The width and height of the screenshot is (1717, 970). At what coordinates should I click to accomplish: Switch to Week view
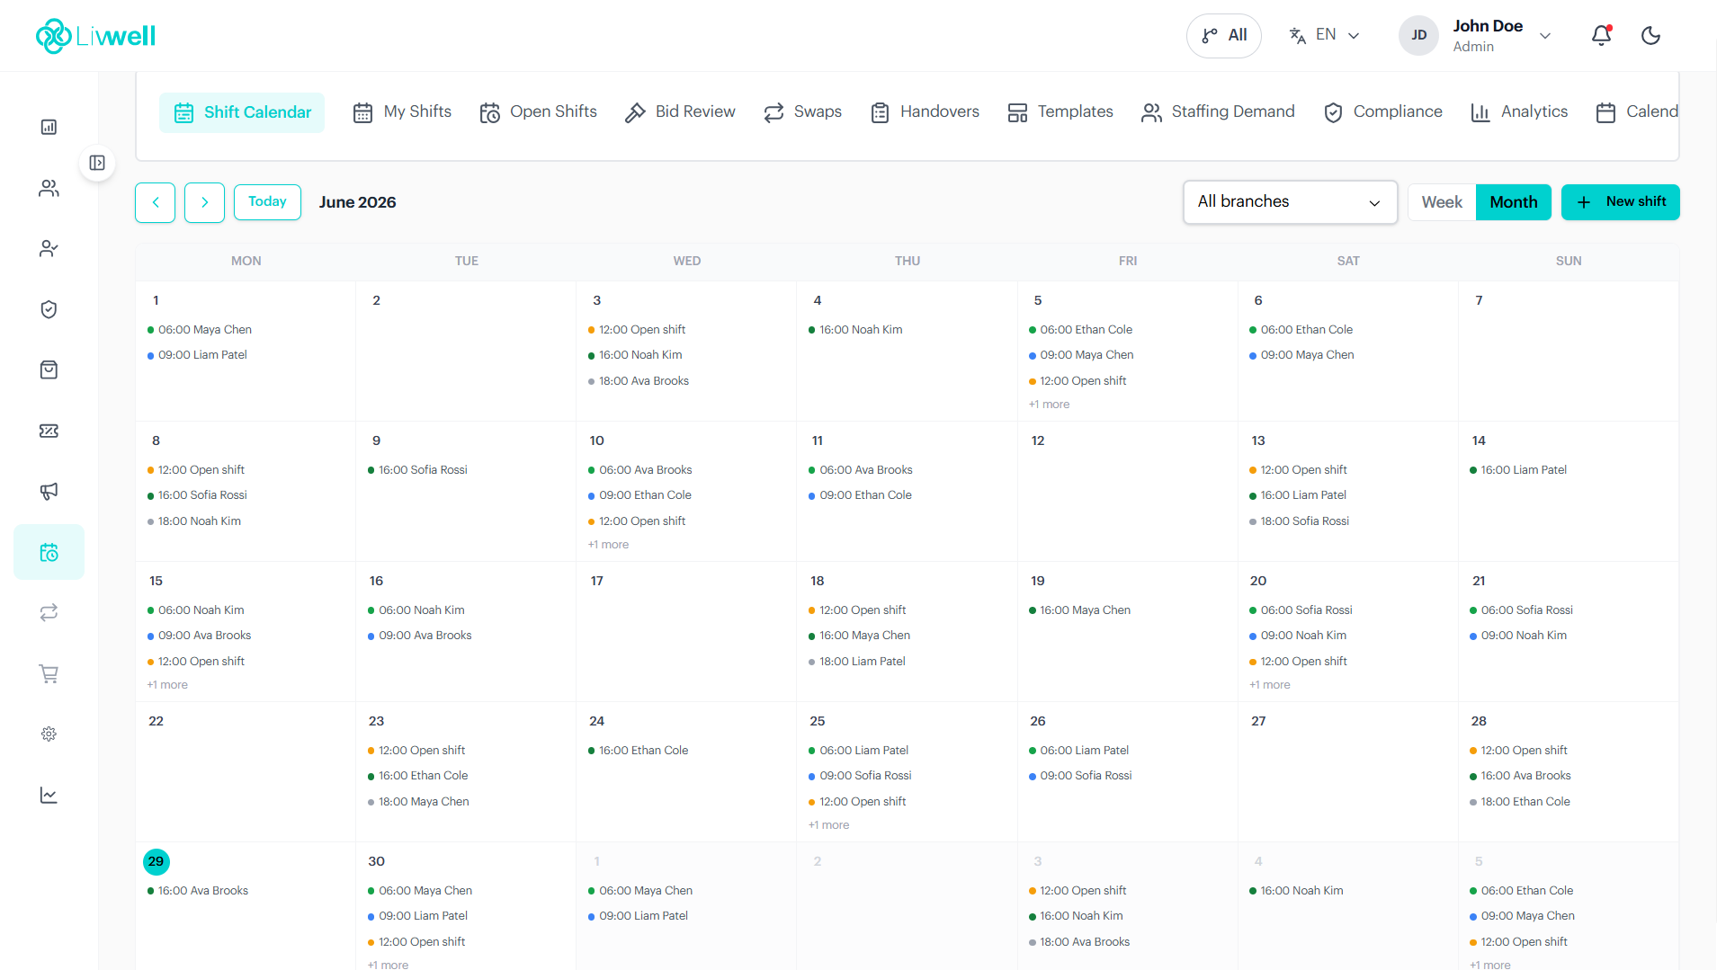coord(1442,202)
